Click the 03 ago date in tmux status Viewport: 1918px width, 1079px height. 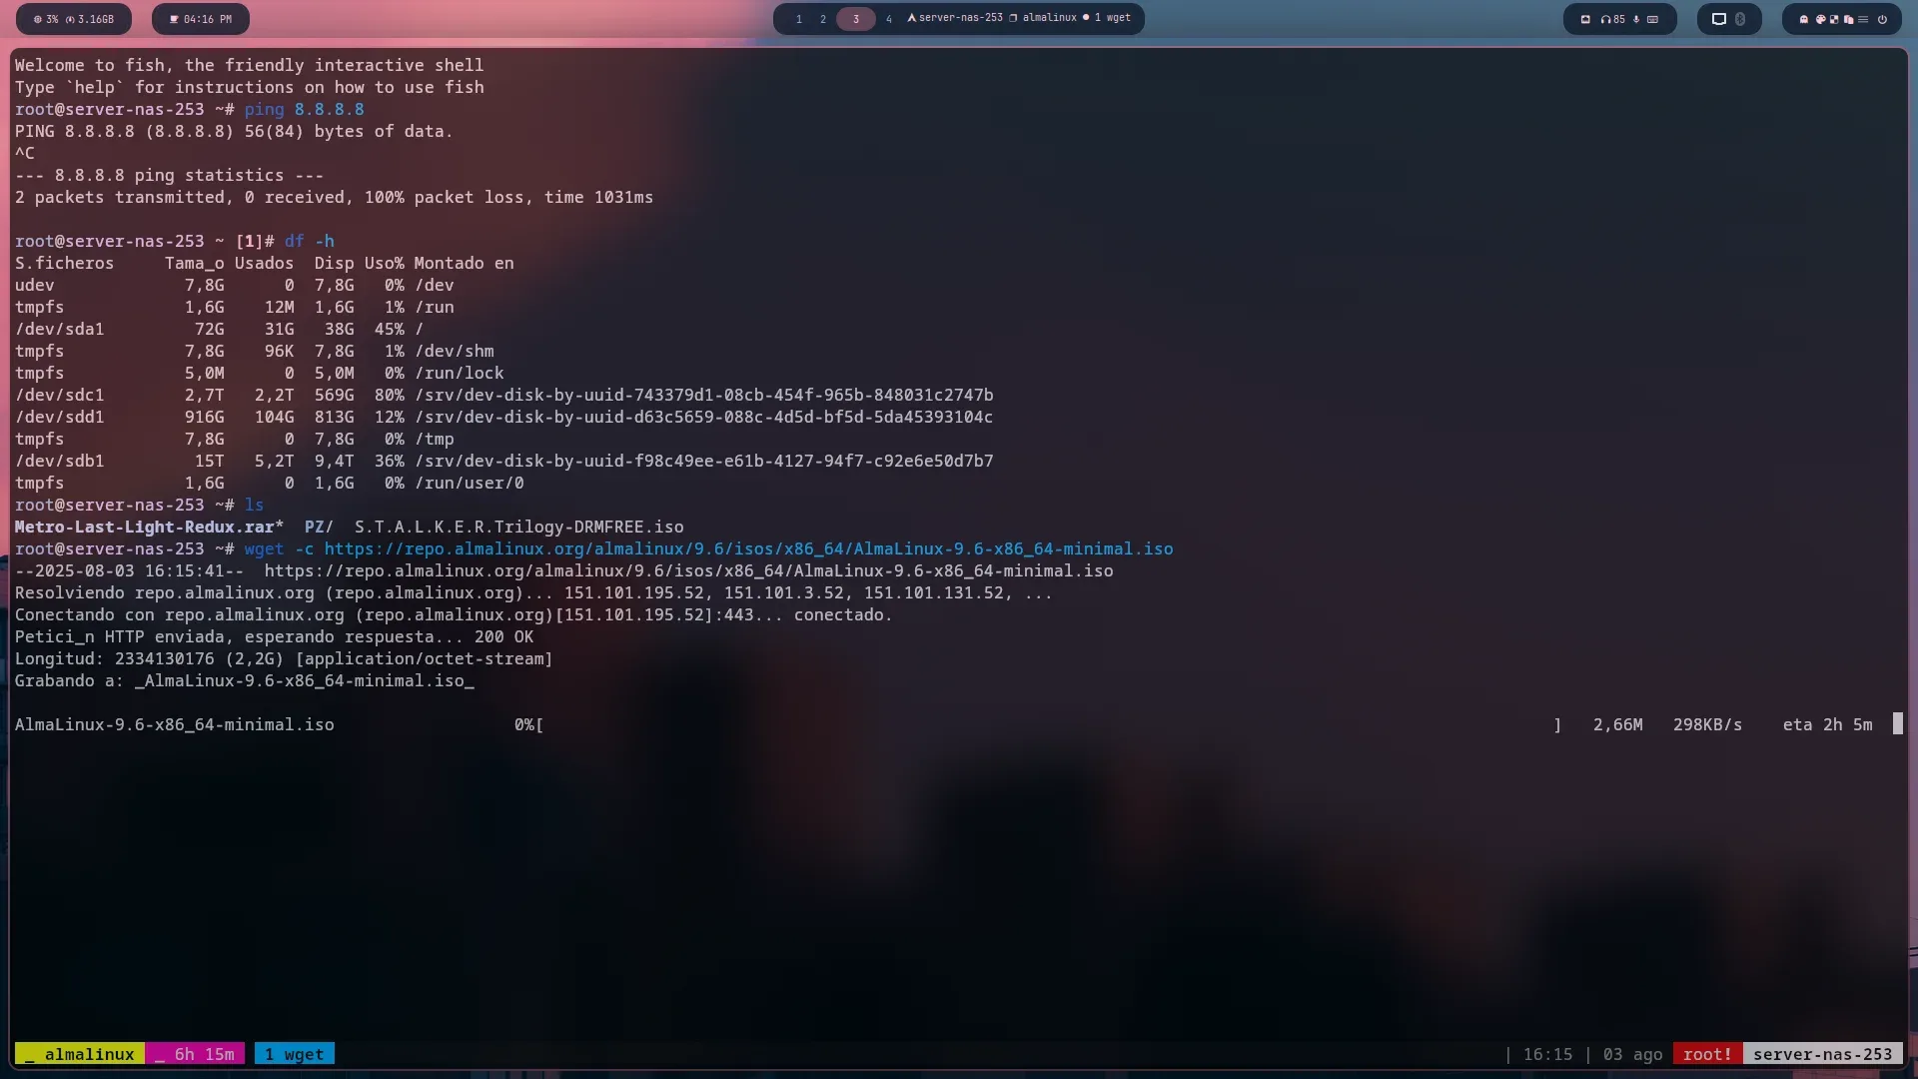1632,1054
